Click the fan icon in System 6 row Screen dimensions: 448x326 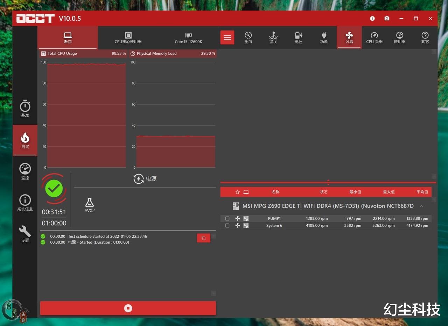click(238, 226)
